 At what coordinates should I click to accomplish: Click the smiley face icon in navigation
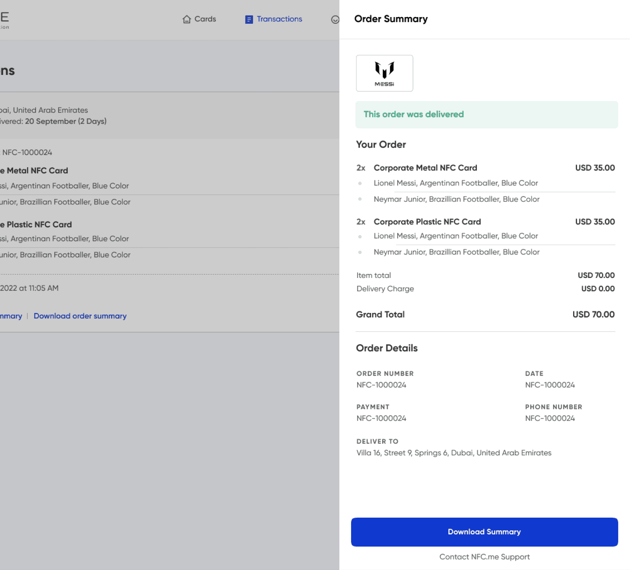pyautogui.click(x=335, y=19)
